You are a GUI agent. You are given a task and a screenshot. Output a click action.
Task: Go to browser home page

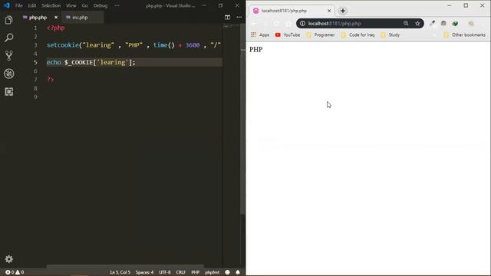288,24
